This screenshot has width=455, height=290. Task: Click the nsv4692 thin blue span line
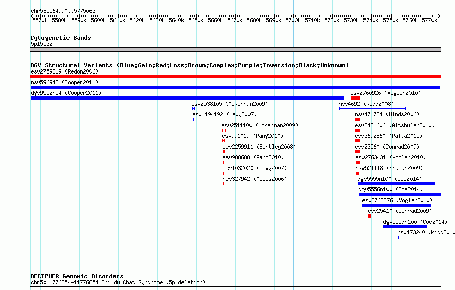[373, 109]
